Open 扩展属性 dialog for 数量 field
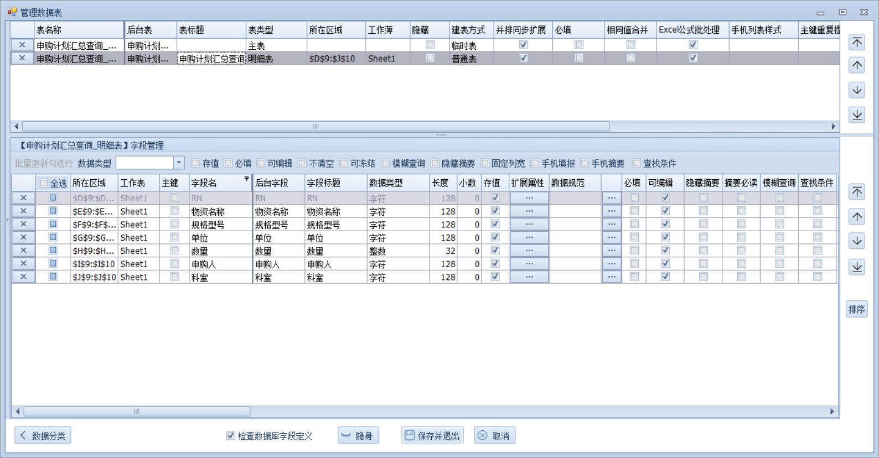 tap(529, 251)
